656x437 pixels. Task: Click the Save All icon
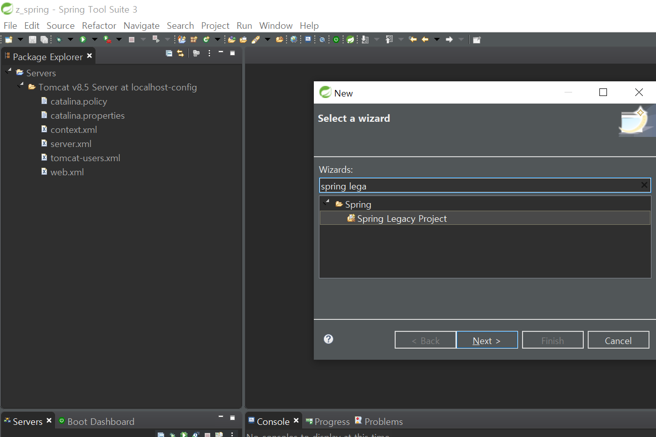tap(44, 39)
